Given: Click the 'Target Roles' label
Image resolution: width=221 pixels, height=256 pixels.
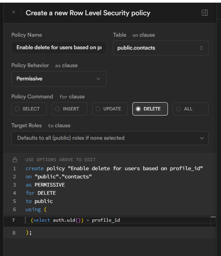Looking at the screenshot, I should 27,125.
